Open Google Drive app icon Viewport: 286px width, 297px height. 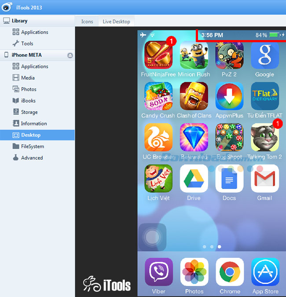click(x=194, y=179)
